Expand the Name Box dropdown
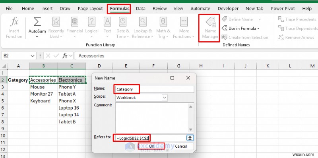318x158 pixels. [x=33, y=56]
